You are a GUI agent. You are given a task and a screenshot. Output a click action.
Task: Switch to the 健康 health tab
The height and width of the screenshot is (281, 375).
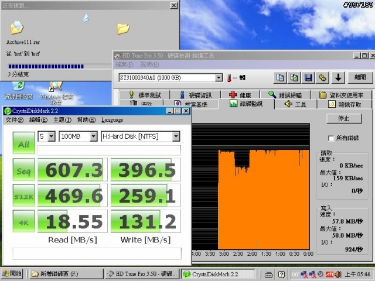point(240,95)
